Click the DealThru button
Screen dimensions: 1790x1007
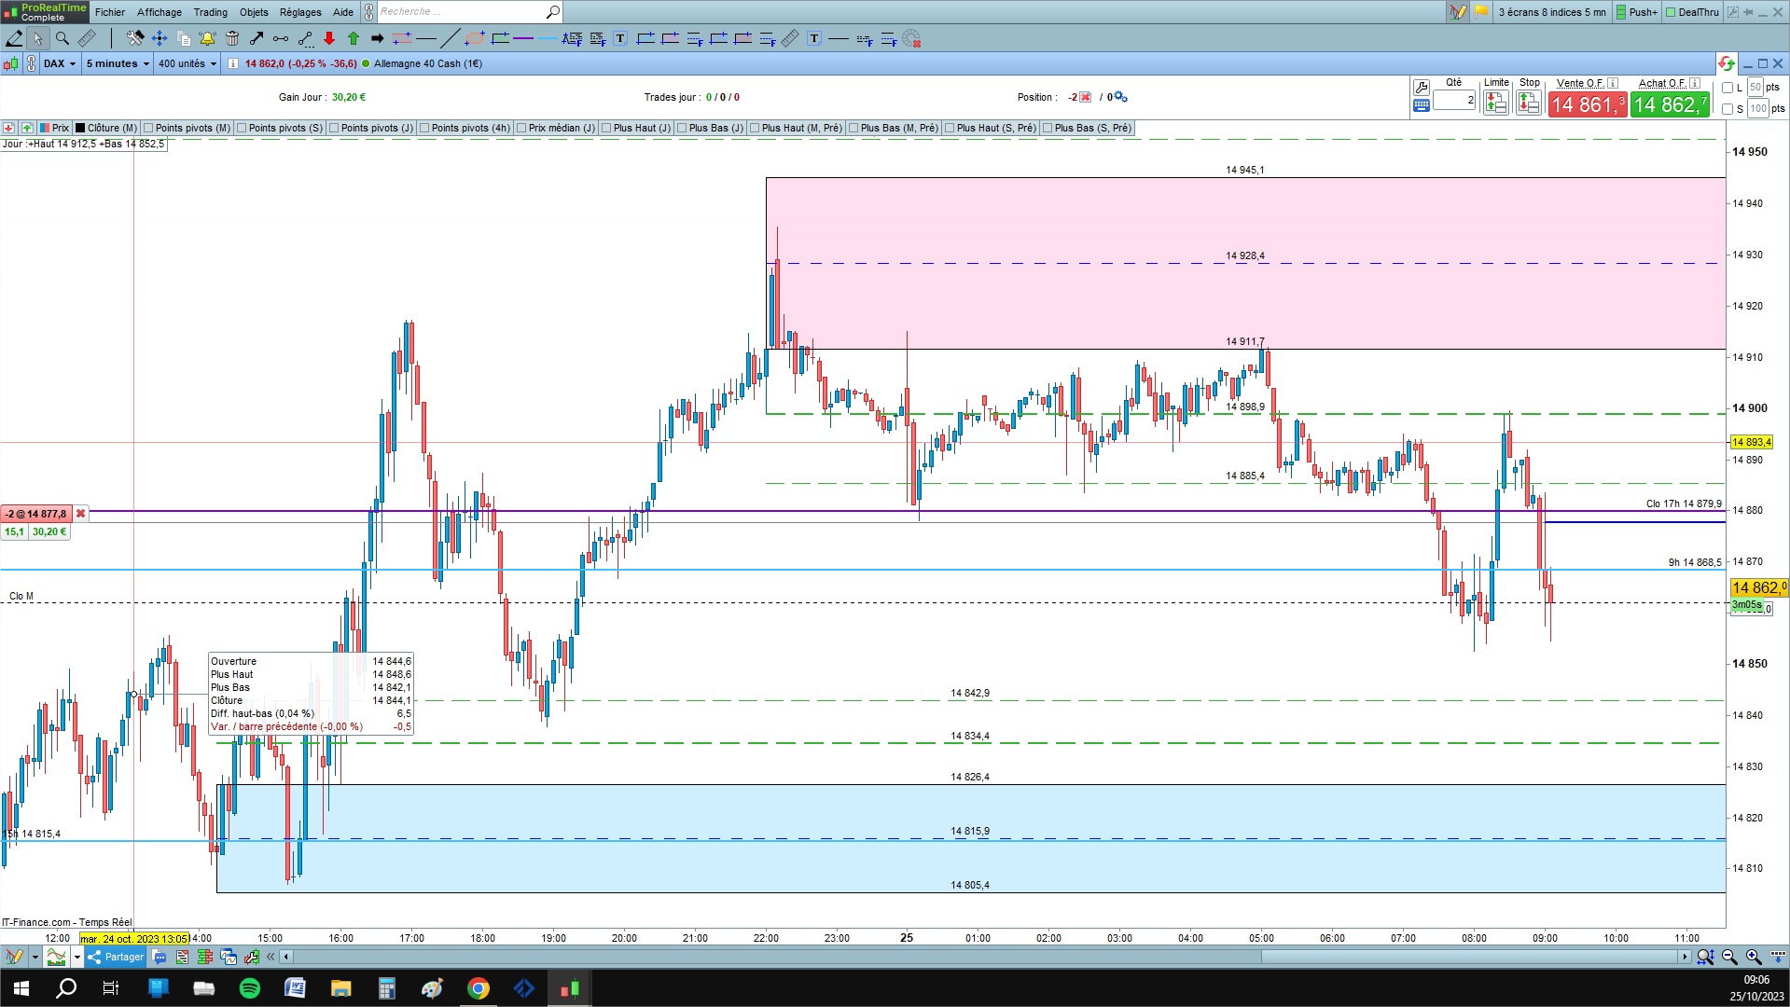coord(1692,12)
